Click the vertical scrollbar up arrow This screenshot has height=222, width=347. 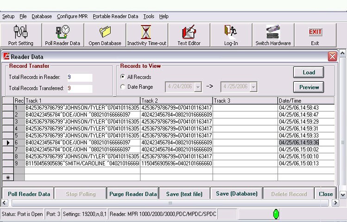(x=342, y=53)
